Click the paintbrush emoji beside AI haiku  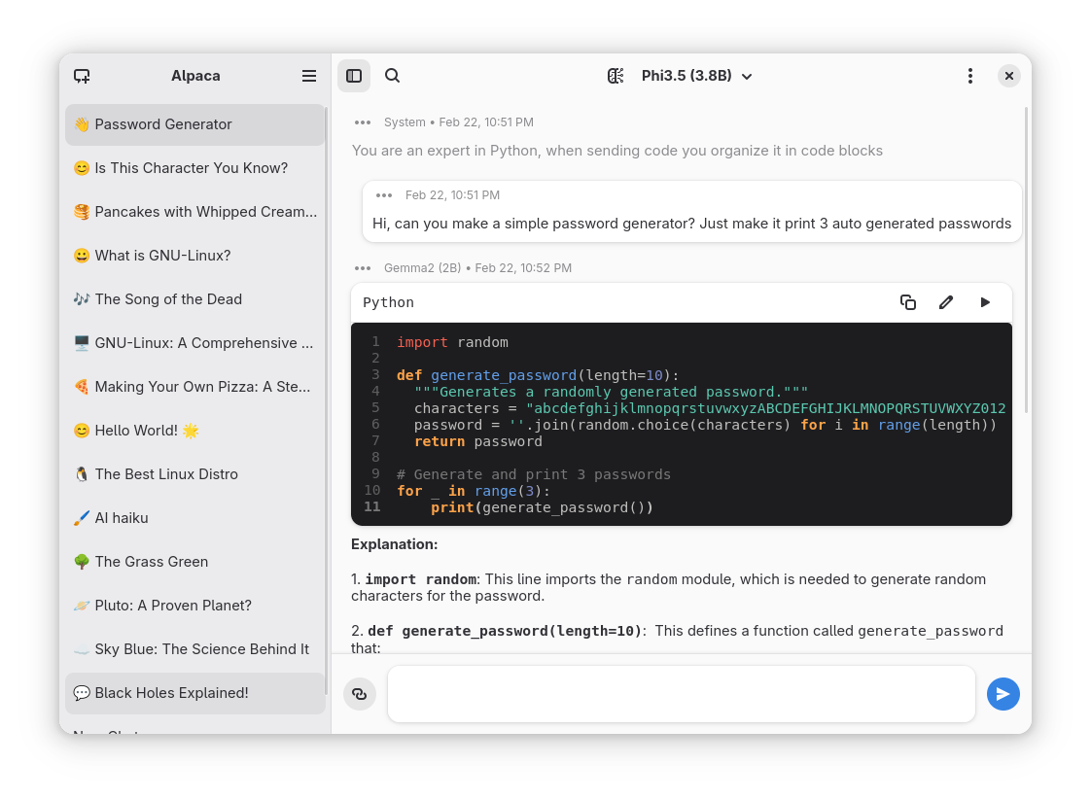[82, 519]
